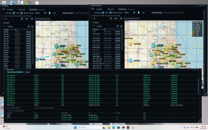Click the Radar Sweep table vertical scrollbar

198,86
